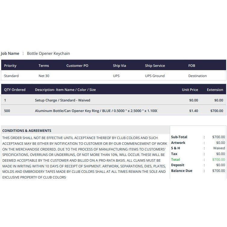227x227 pixels.
Task: Click the green Total amount $700.00
Action: 219,160
